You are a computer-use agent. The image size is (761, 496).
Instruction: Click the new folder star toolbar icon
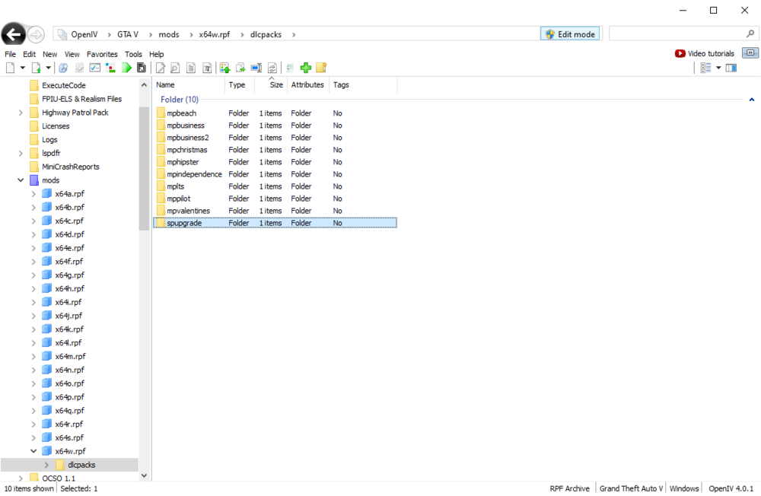[x=321, y=68]
